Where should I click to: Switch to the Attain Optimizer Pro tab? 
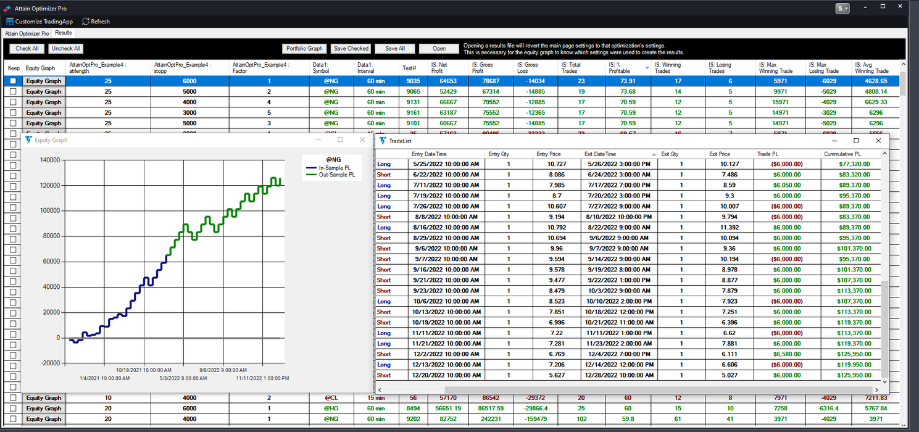coord(27,33)
